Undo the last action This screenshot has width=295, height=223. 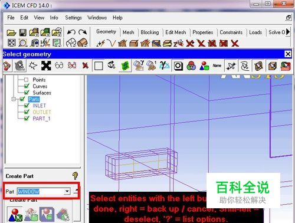click(x=71, y=32)
